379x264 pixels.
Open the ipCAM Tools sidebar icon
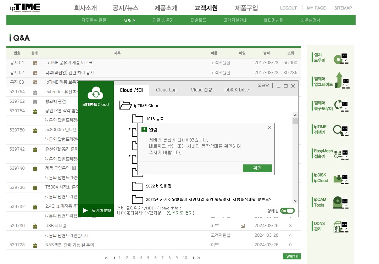341,202
